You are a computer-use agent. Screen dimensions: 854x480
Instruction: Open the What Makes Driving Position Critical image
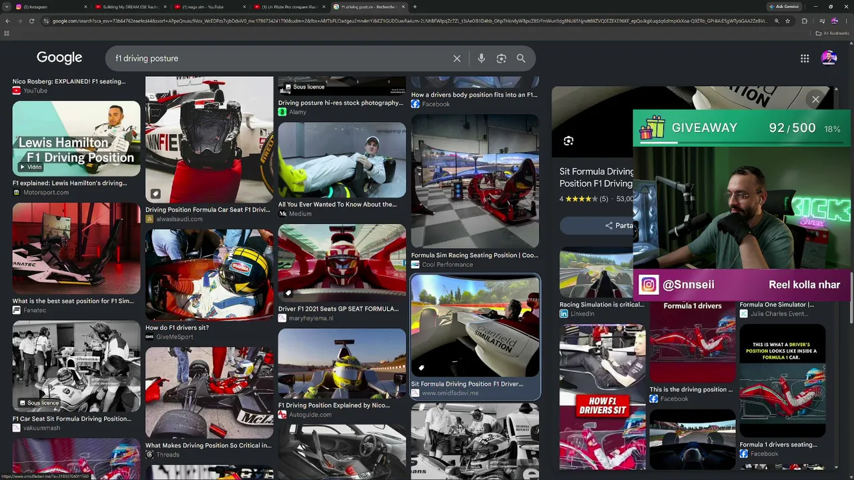[209, 393]
